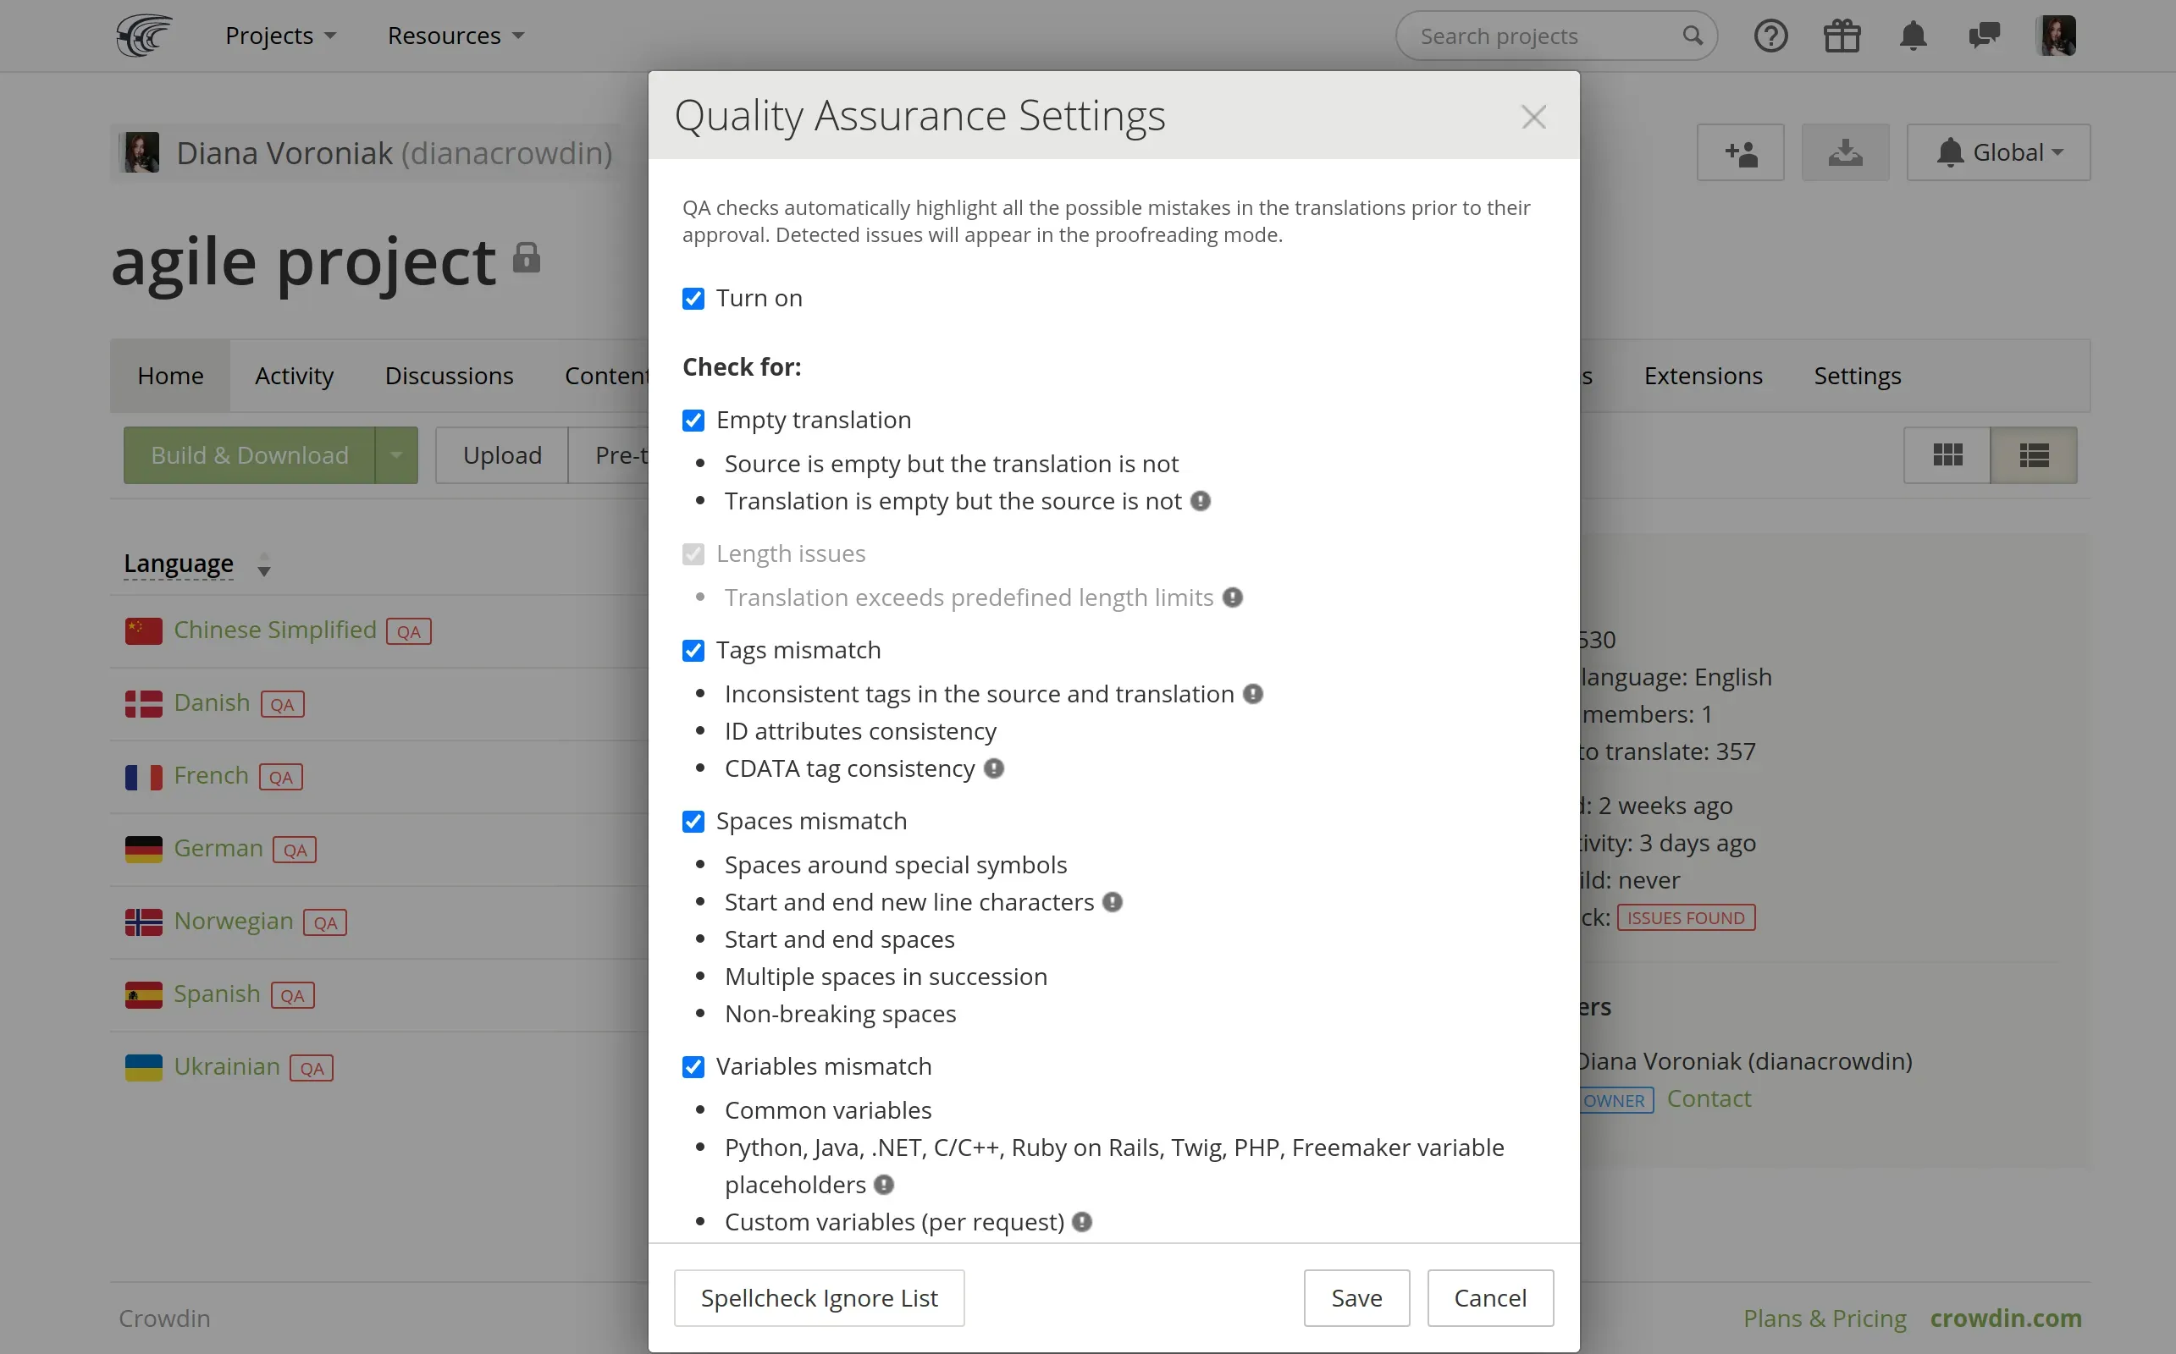
Task: Click inside the Search projects field
Action: point(1541,36)
